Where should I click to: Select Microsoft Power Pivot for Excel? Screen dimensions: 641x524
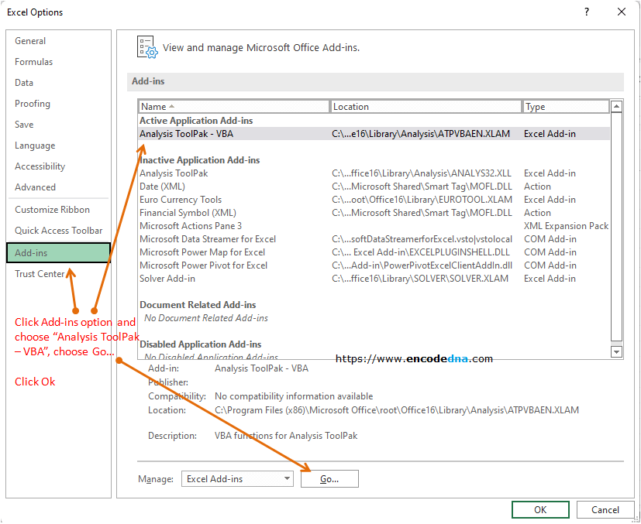click(x=204, y=265)
